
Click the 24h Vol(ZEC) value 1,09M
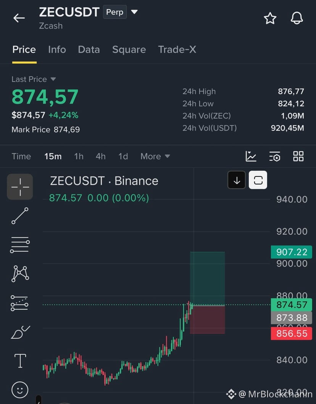click(x=292, y=116)
